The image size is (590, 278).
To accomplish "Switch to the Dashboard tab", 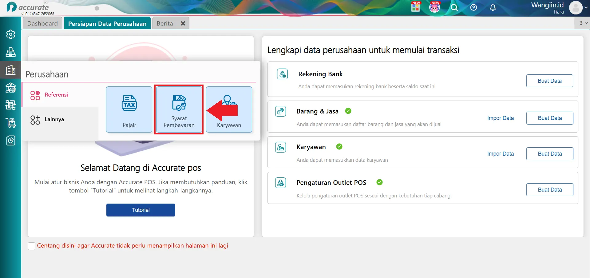I will coord(42,23).
